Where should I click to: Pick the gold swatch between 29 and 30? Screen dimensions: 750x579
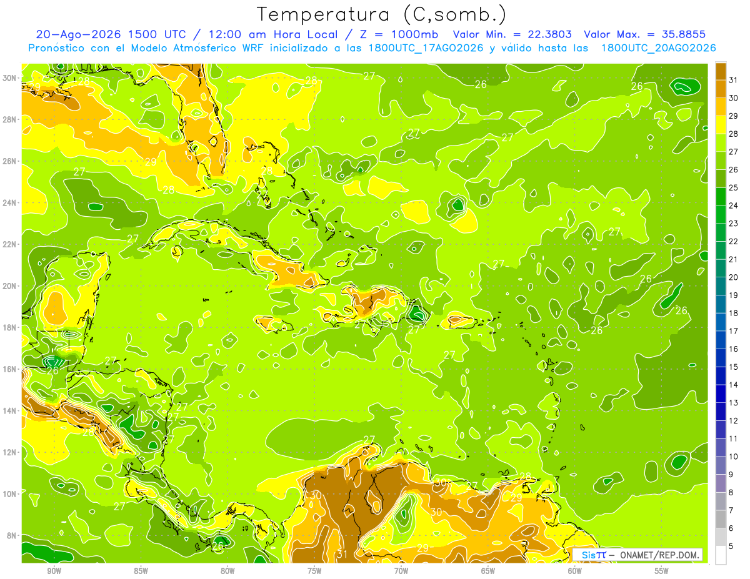click(x=721, y=107)
